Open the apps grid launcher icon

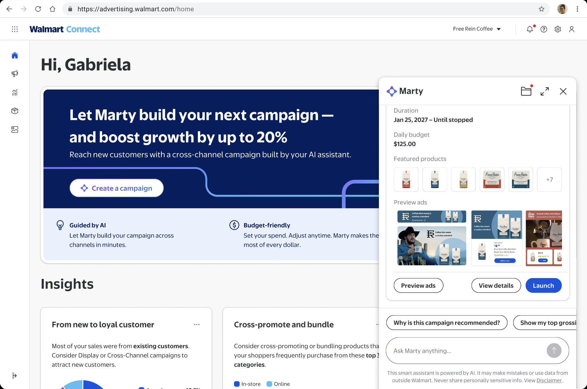pyautogui.click(x=15, y=29)
